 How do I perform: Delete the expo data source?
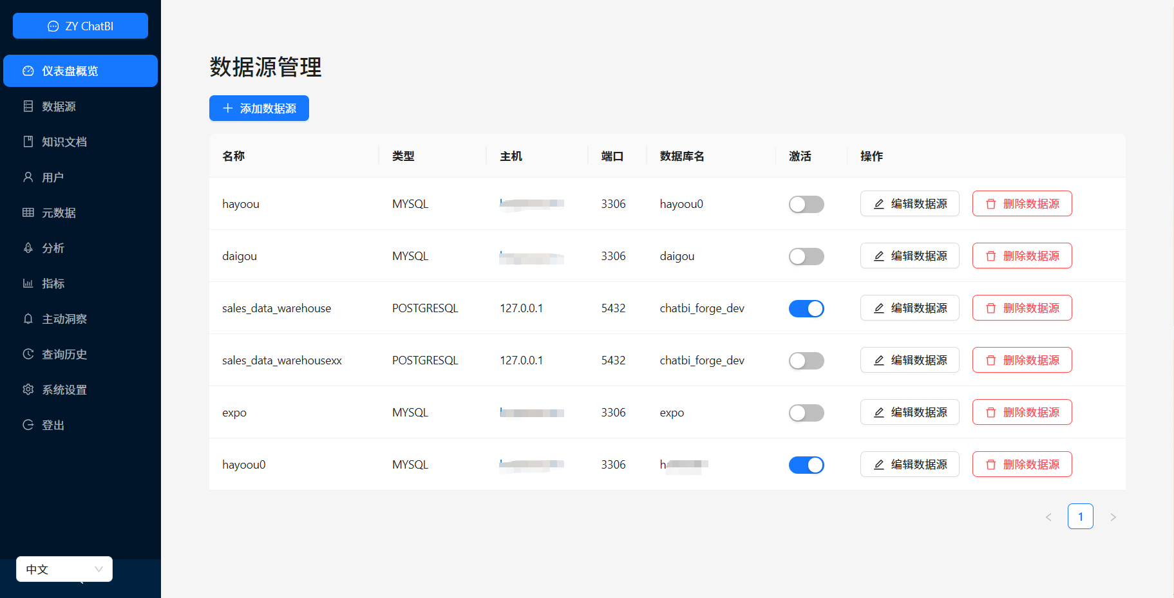[x=1021, y=412]
